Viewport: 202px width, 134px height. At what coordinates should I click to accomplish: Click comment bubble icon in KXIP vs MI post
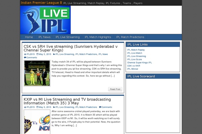[100, 107]
